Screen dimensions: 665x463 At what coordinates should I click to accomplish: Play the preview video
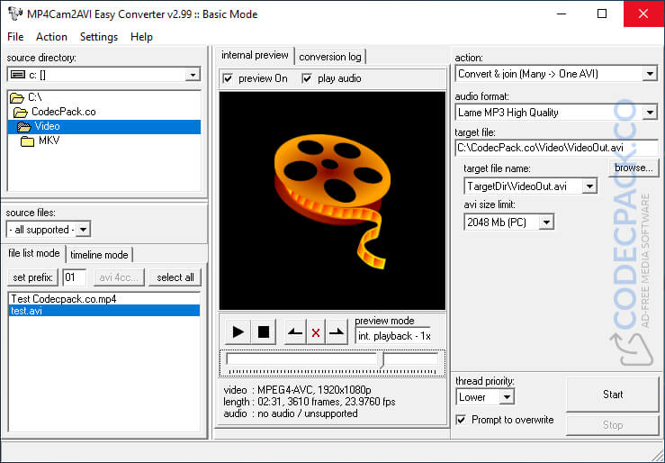click(238, 331)
